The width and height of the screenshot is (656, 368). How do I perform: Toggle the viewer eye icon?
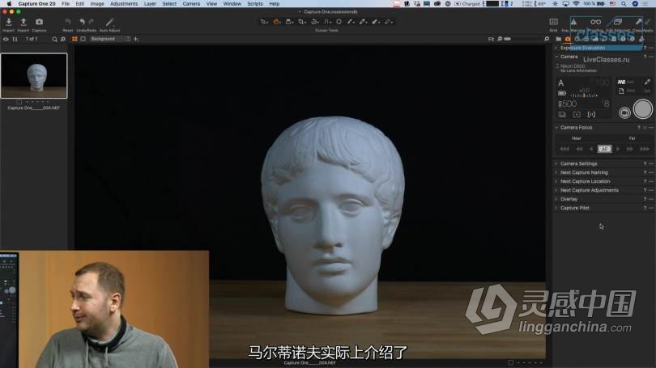point(6,40)
